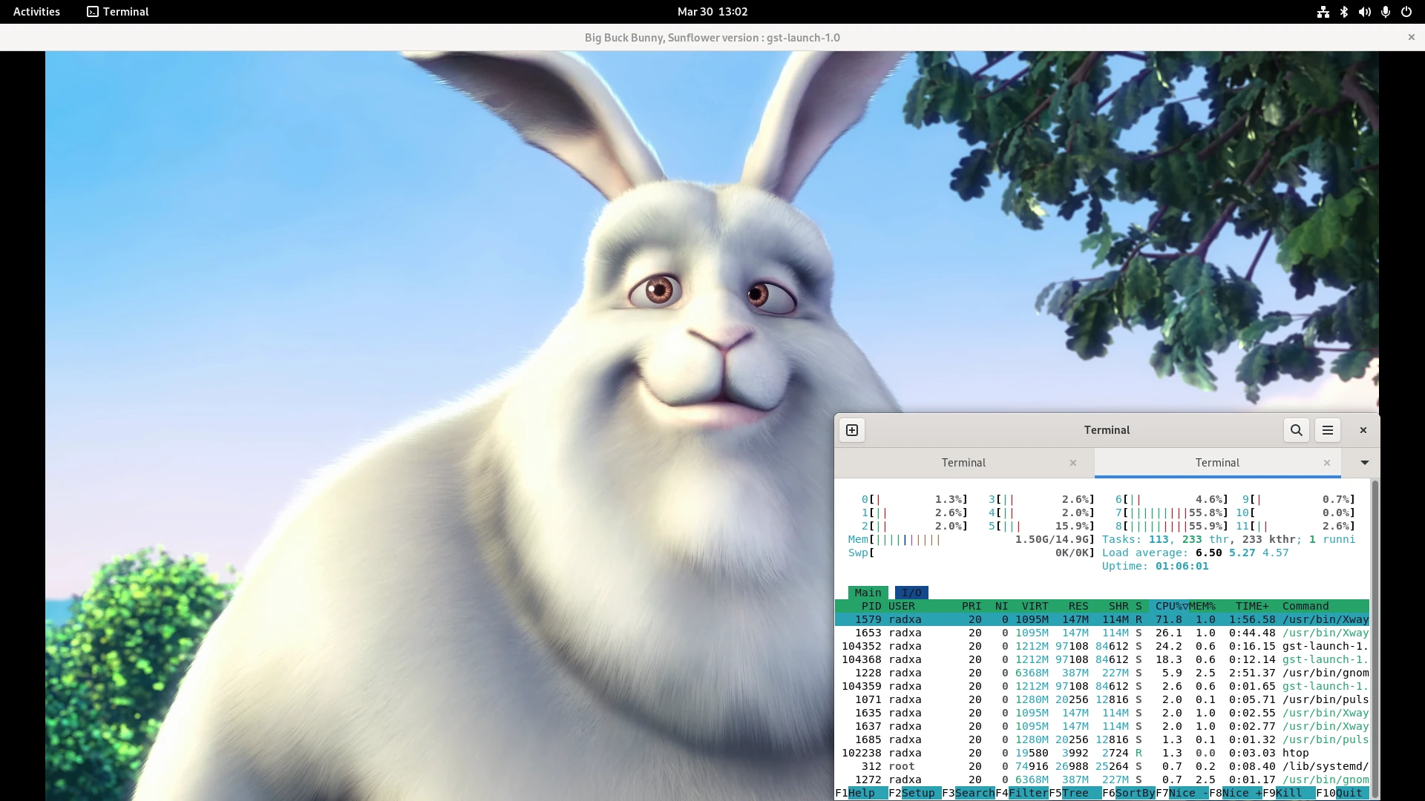Select gnome process PID 1228
Screen dimensions: 1425x801
pyautogui.click(x=1102, y=673)
